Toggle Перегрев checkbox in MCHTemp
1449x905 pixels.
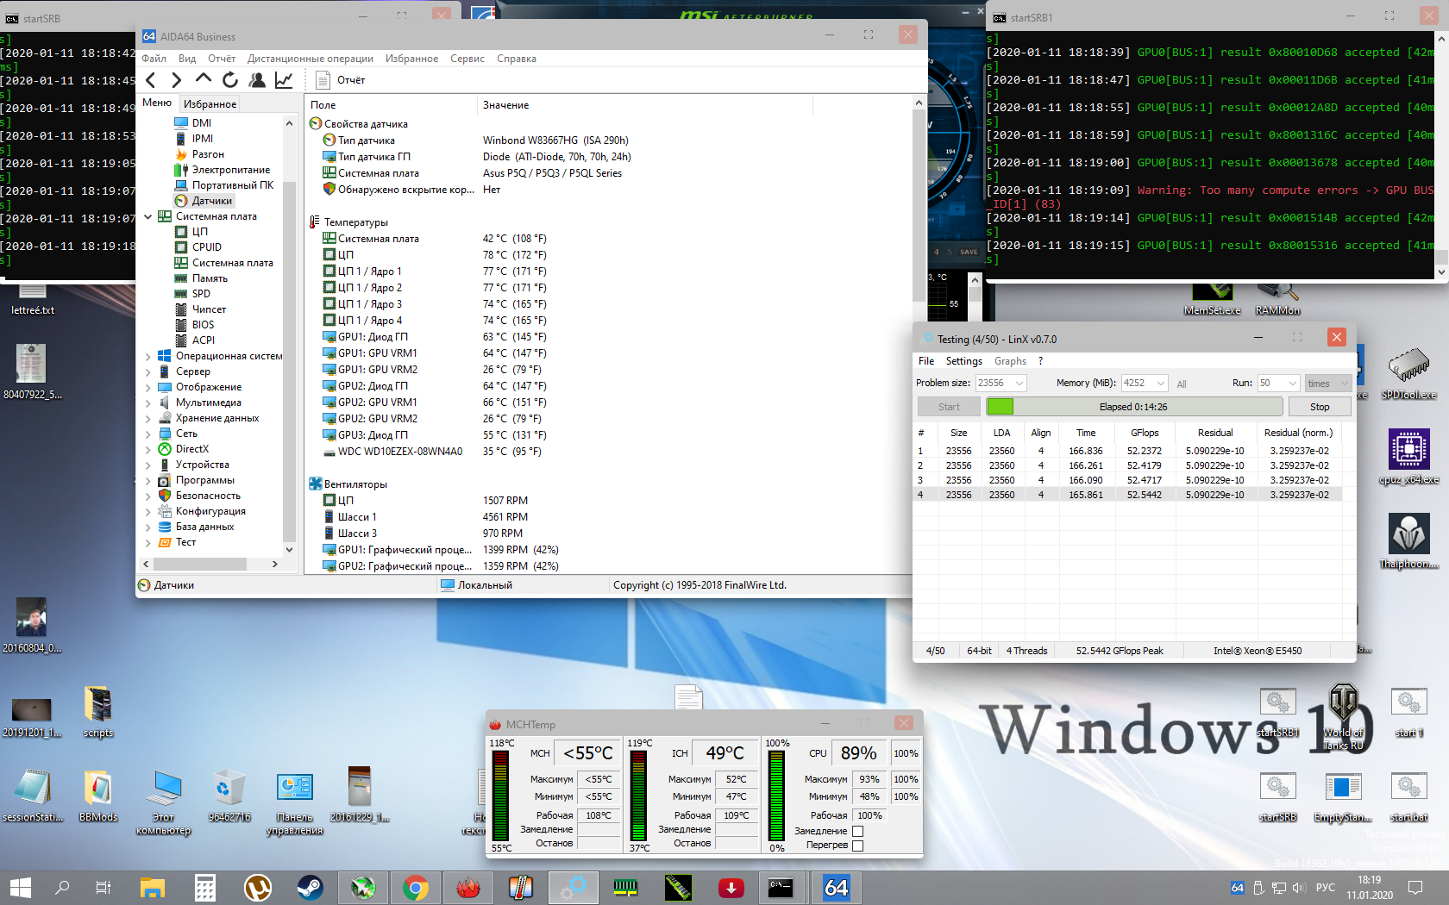coord(857,846)
